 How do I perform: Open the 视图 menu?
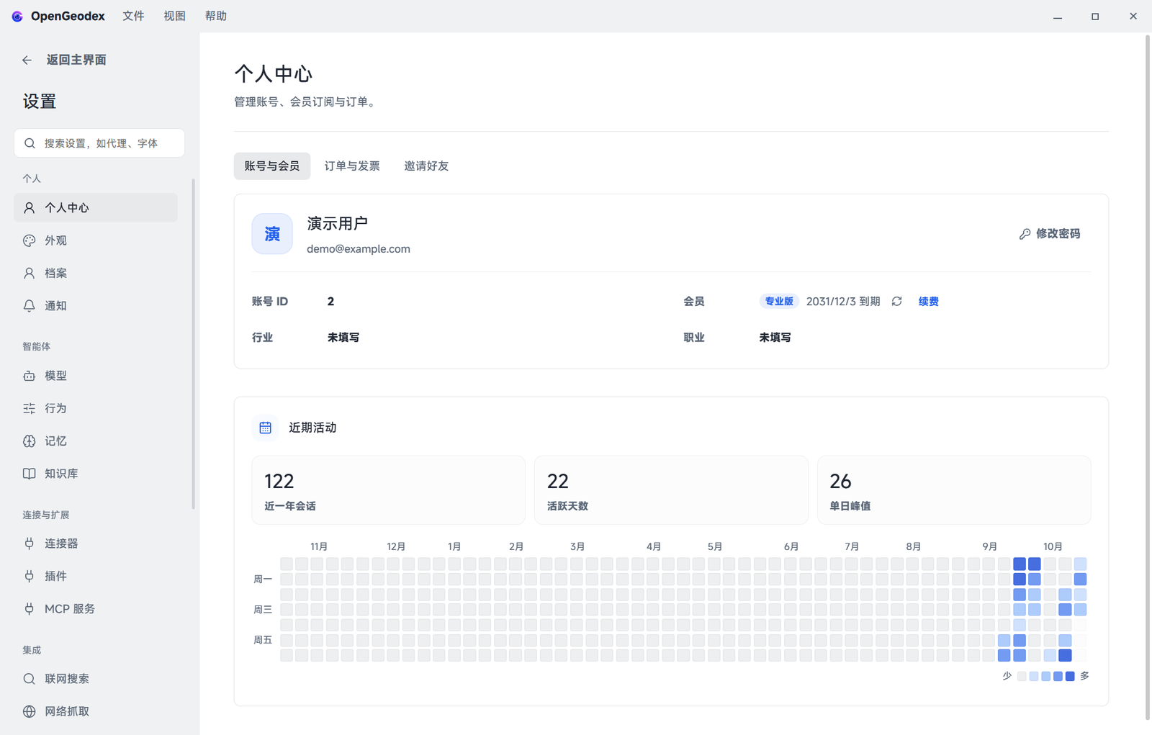pos(174,16)
